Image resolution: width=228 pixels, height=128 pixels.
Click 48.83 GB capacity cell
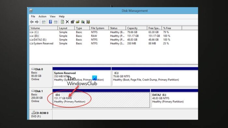coord(132,40)
